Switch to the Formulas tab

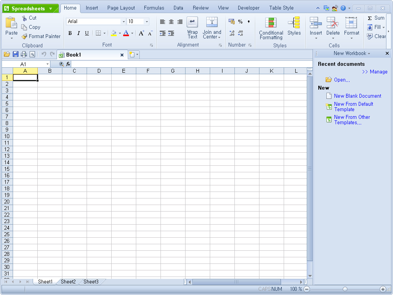point(154,8)
